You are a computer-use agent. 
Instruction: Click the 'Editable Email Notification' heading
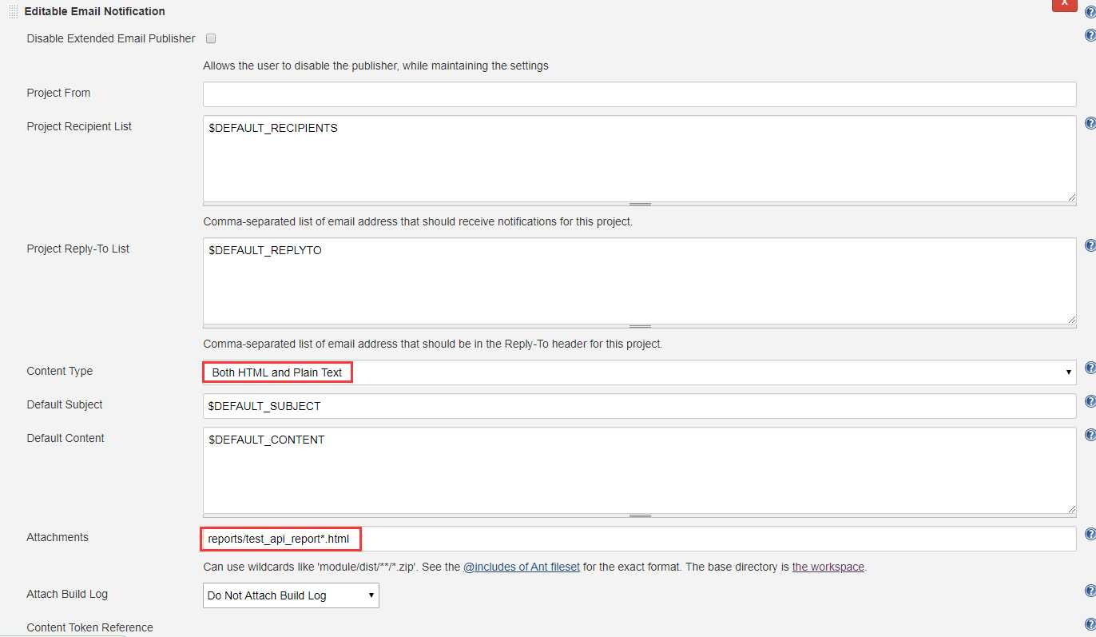coord(95,12)
